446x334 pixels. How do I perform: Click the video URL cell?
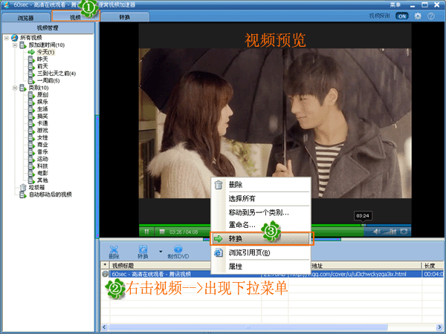click(x=355, y=274)
